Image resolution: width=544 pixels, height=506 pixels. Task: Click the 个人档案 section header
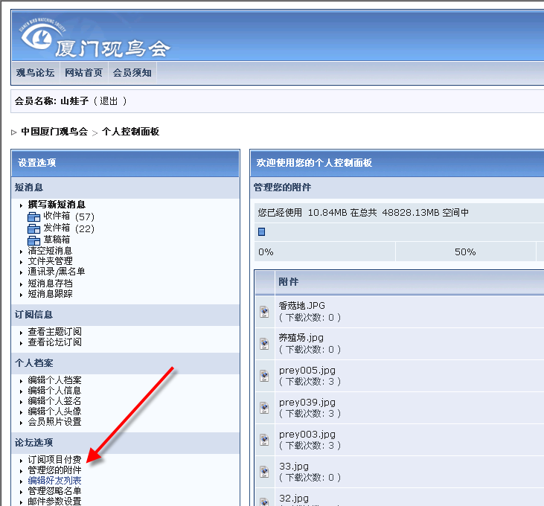(x=33, y=363)
